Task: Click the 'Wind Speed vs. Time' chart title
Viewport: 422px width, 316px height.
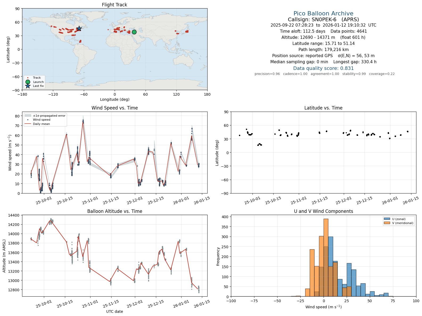Action: coord(115,108)
